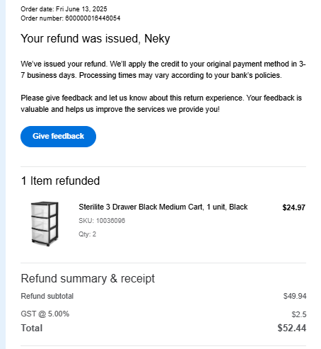Click the GST @ 5.00% label

pyautogui.click(x=45, y=314)
